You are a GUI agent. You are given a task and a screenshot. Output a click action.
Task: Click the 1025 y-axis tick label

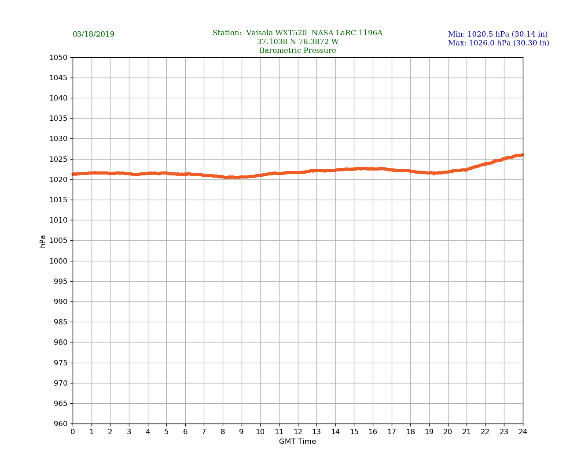click(58, 159)
